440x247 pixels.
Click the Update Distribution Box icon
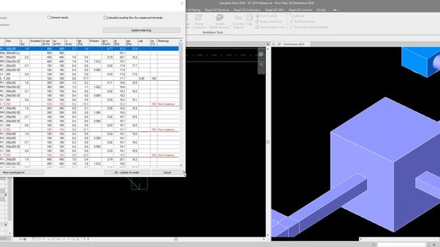coord(219,18)
